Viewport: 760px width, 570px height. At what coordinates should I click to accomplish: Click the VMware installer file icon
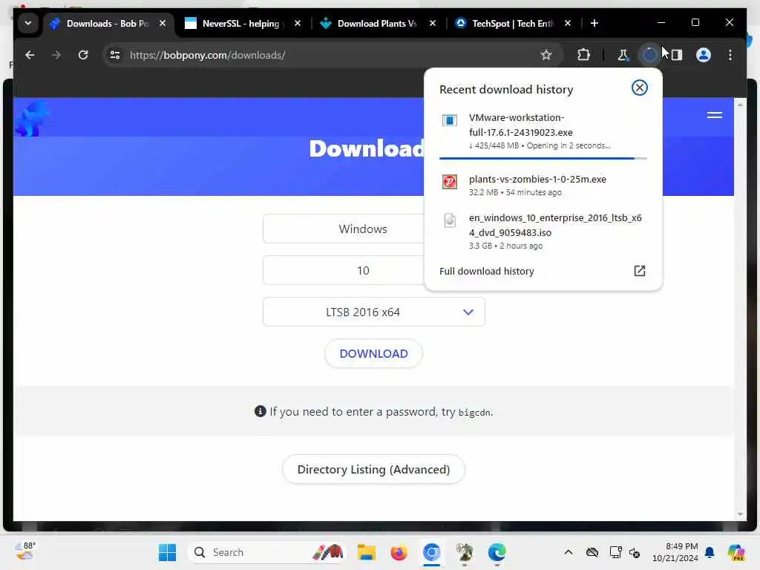click(x=449, y=120)
